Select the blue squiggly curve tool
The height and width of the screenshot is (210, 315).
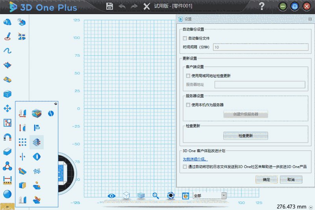[7, 51]
